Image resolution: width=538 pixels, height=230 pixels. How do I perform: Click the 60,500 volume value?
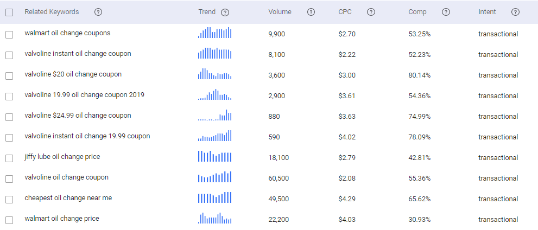[279, 178]
